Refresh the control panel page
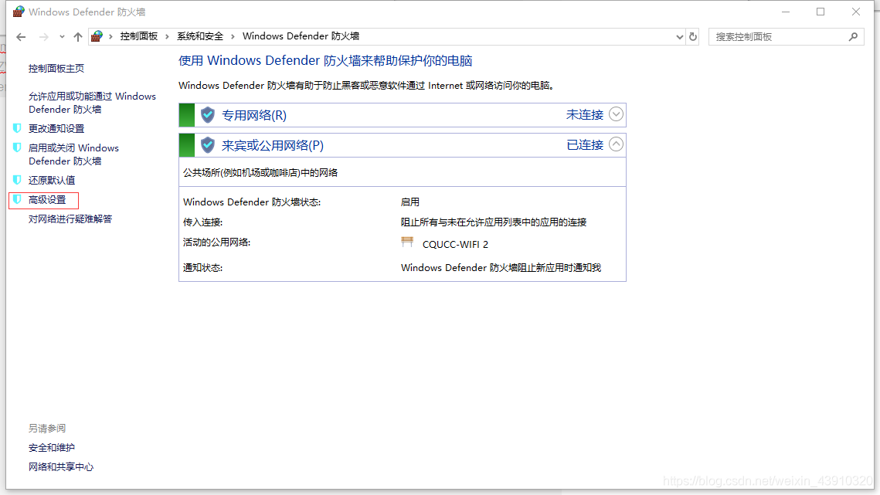The image size is (880, 495). (x=693, y=36)
